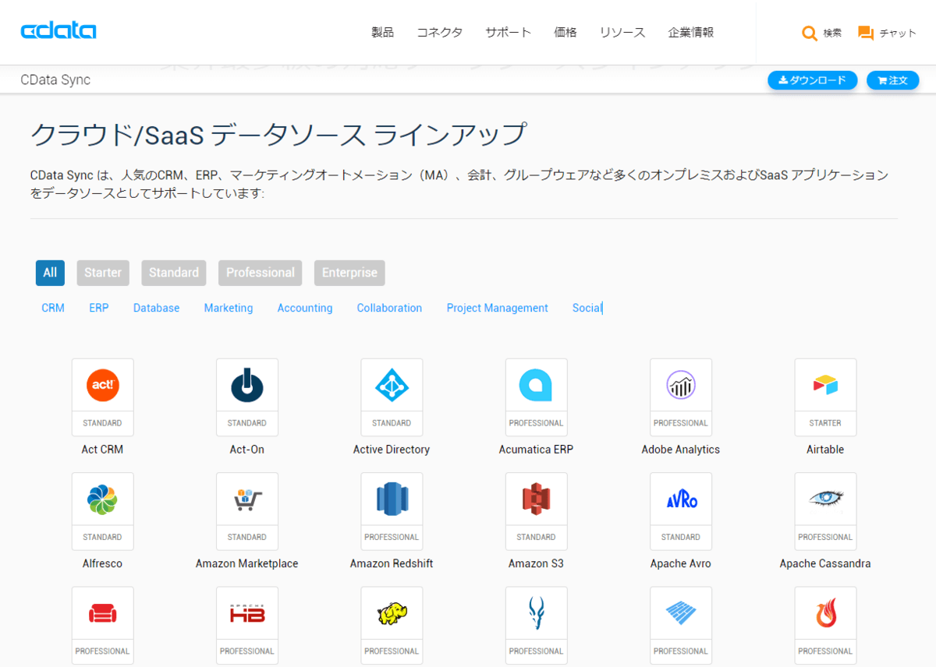Choose the Adobe Analytics connector icon
Screen dimensions: 936x667
point(681,386)
